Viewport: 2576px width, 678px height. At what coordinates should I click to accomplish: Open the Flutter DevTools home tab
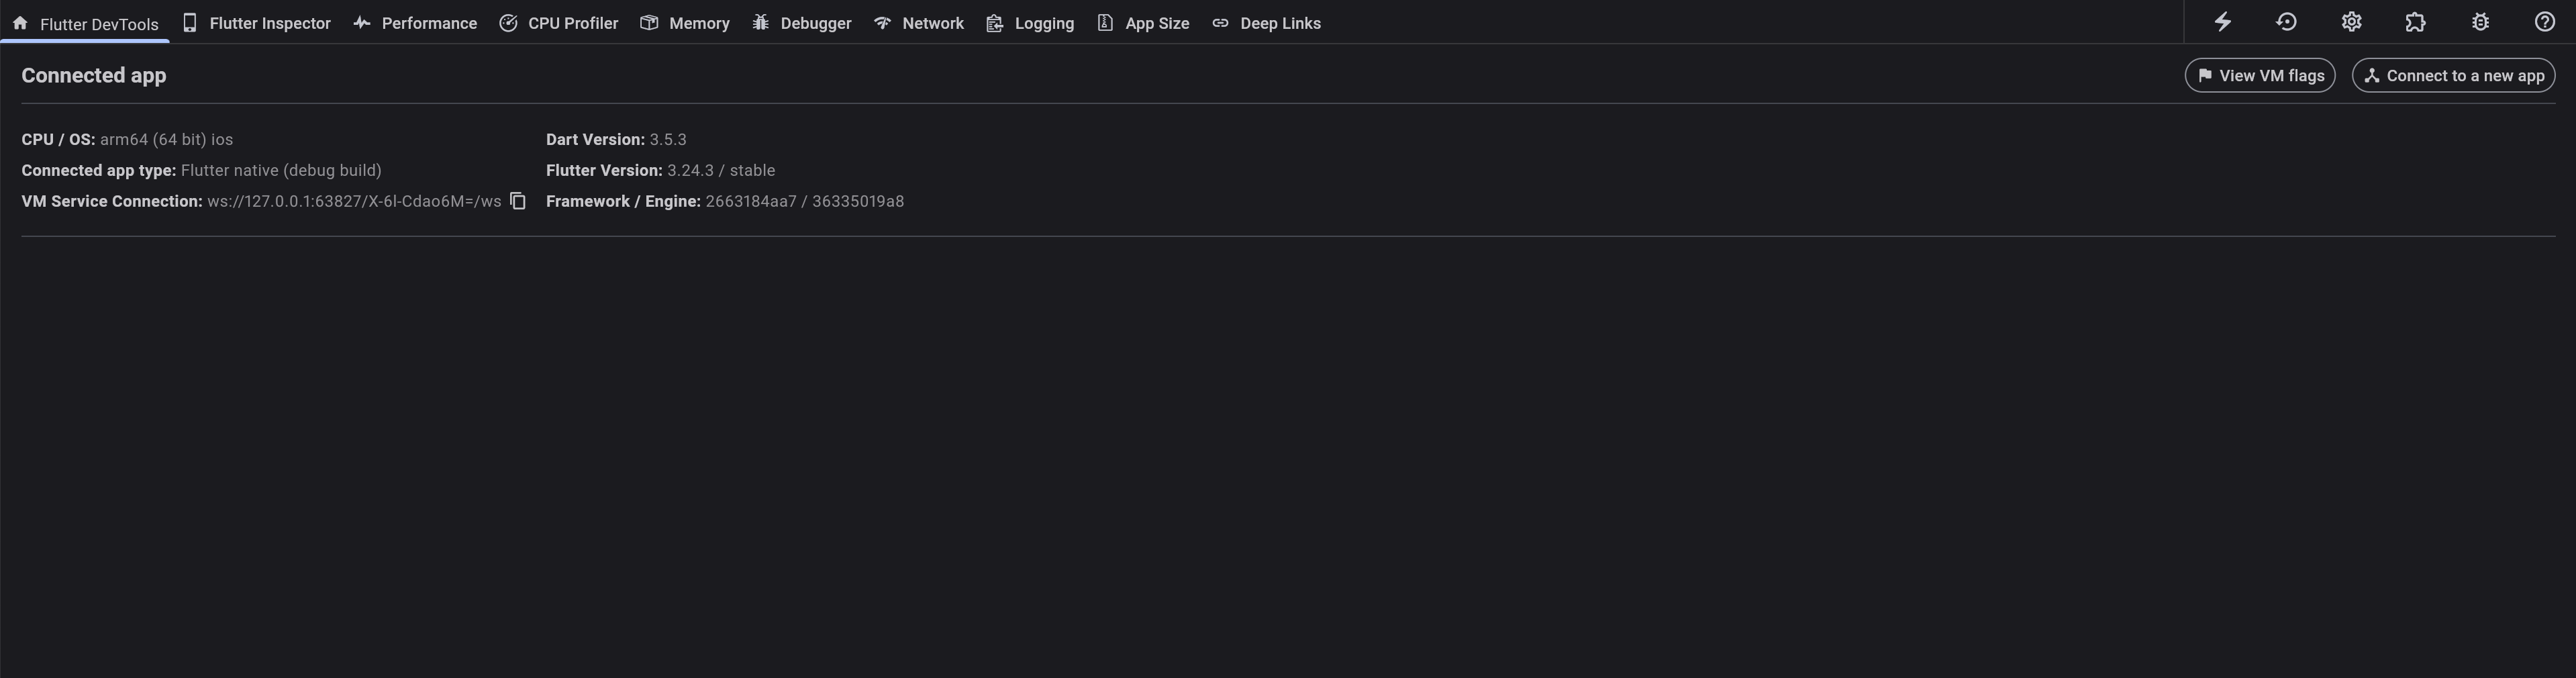point(85,23)
